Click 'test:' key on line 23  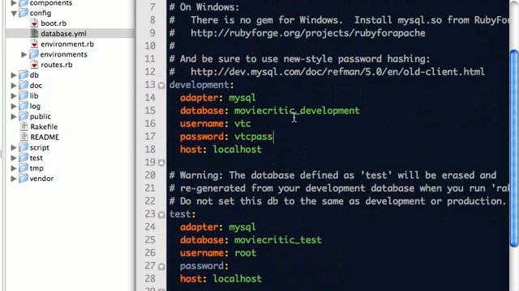pos(182,213)
